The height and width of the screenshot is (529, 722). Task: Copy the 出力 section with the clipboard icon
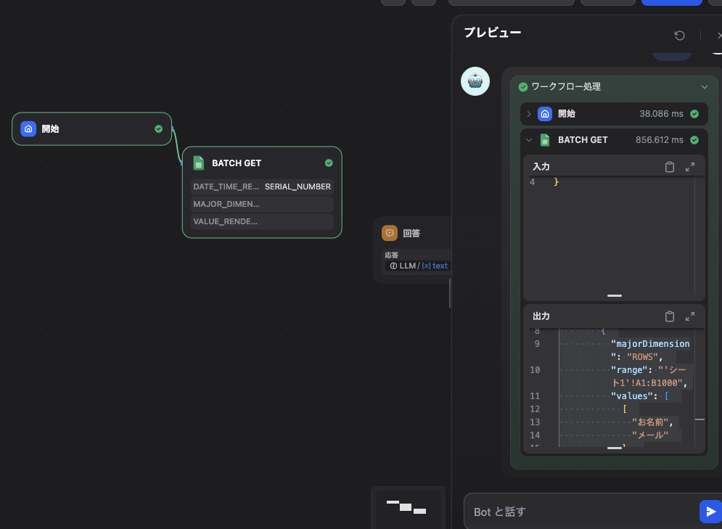[670, 316]
